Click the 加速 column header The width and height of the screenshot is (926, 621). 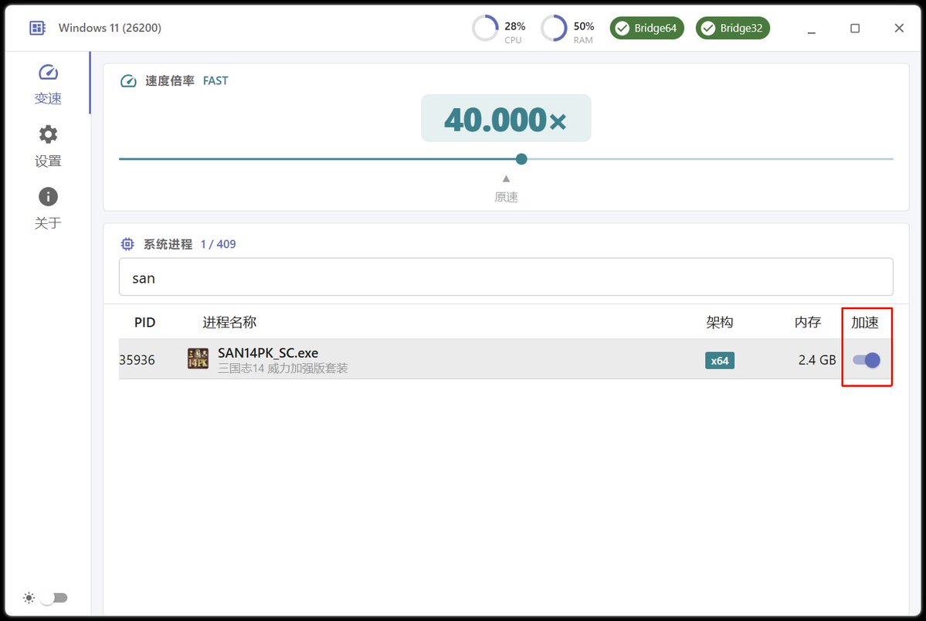point(864,322)
